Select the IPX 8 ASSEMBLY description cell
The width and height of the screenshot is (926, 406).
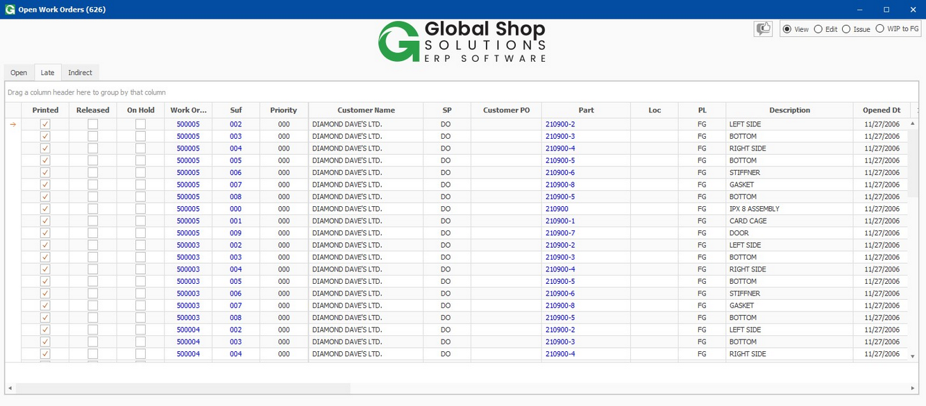(x=789, y=209)
